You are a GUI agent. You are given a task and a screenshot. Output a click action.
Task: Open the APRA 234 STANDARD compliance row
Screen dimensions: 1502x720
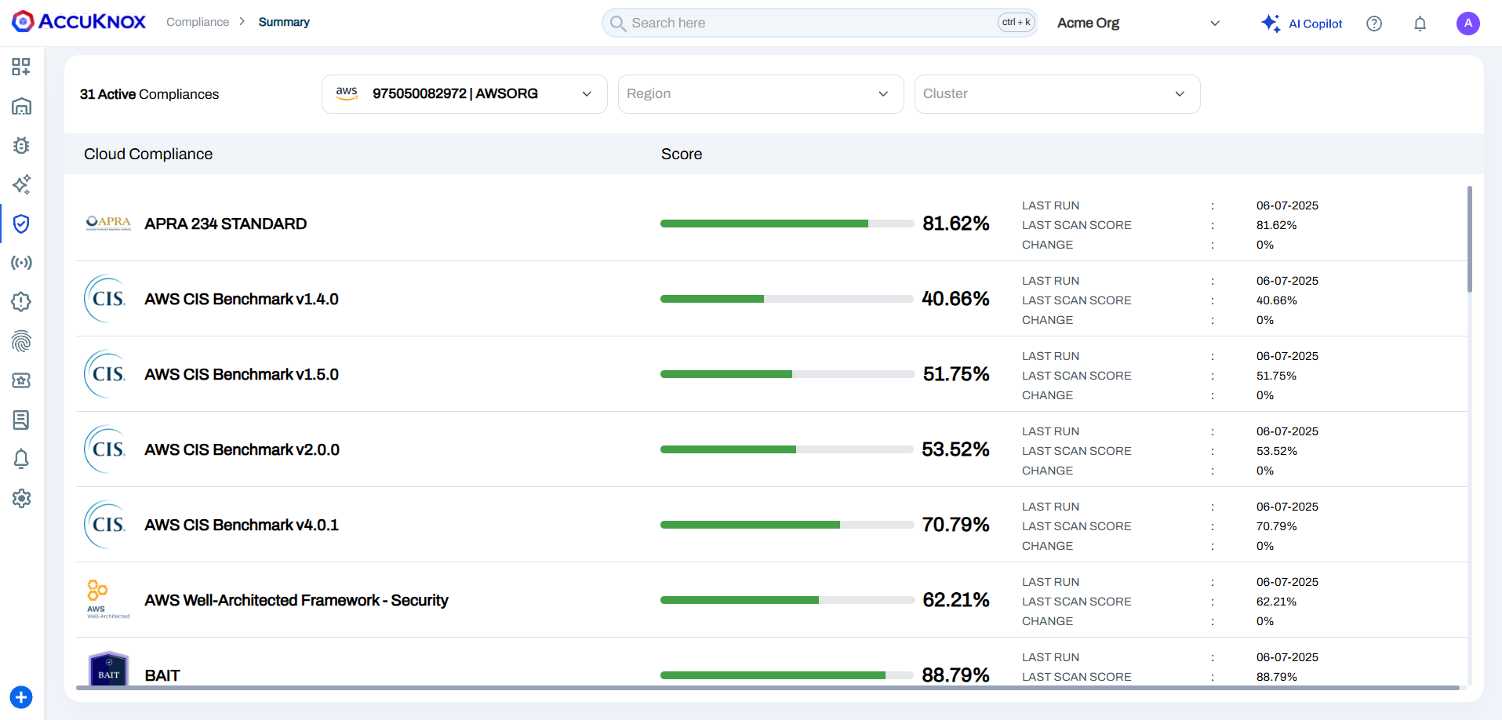pyautogui.click(x=225, y=224)
